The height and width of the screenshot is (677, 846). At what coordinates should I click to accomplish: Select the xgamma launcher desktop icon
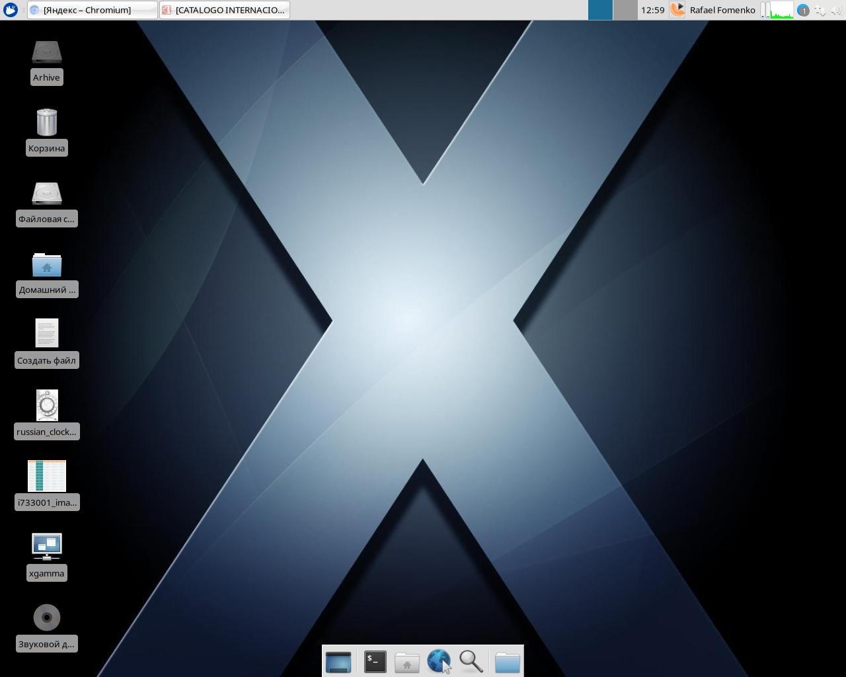pos(46,547)
